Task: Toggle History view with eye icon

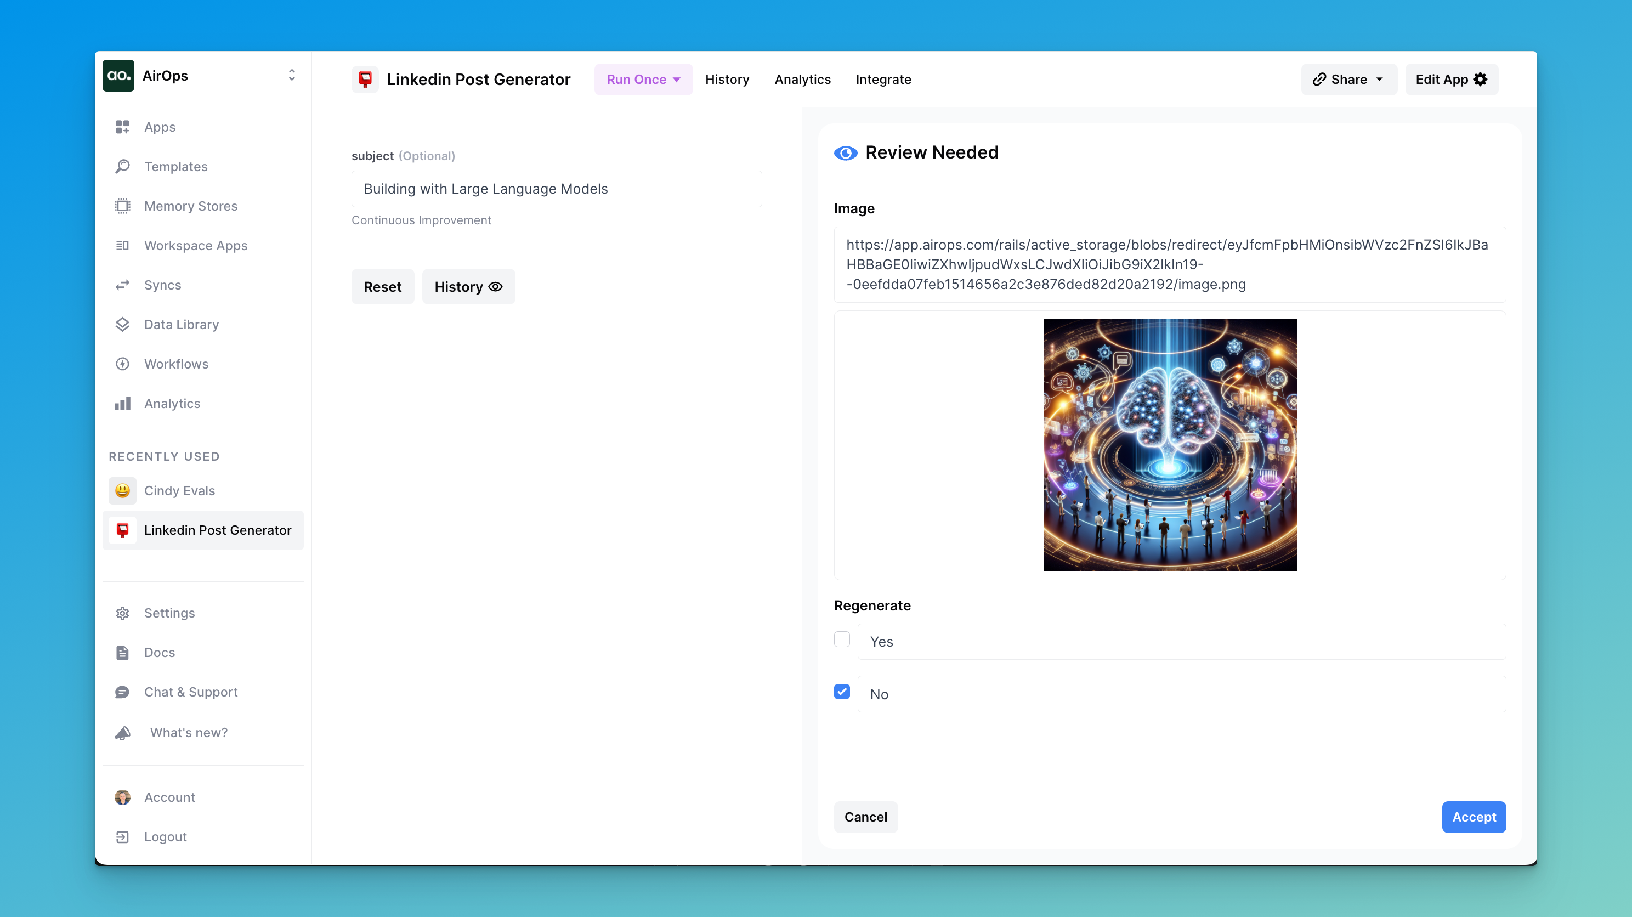Action: pos(468,286)
